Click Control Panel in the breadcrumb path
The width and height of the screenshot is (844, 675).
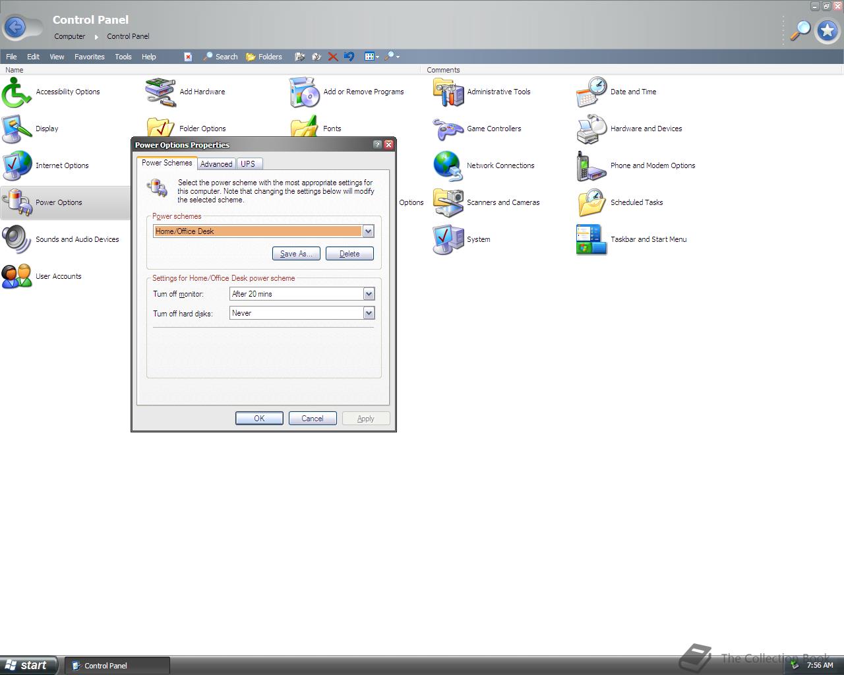coord(128,36)
